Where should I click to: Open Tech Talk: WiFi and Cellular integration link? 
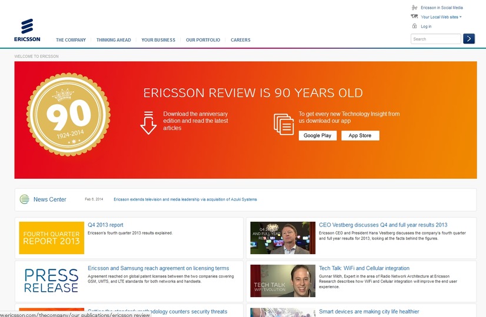(364, 268)
